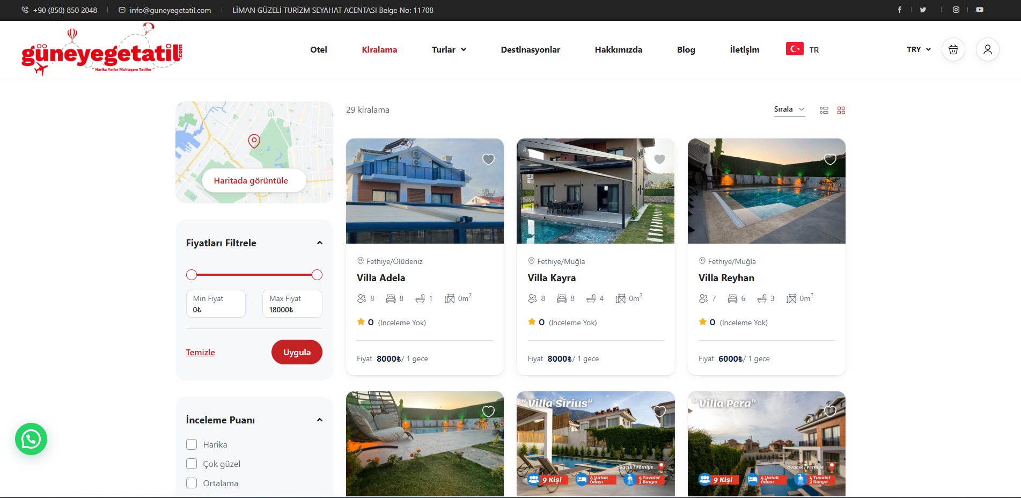Screen dimensions: 1021x498
Task: Open the YouTube channel icon
Action: [980, 10]
